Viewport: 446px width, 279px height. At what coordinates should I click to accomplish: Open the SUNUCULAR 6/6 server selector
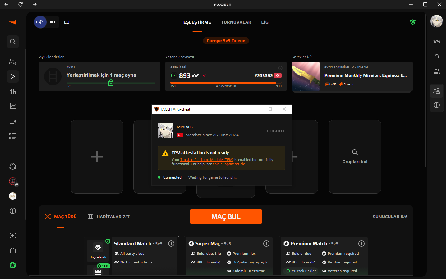click(385, 217)
